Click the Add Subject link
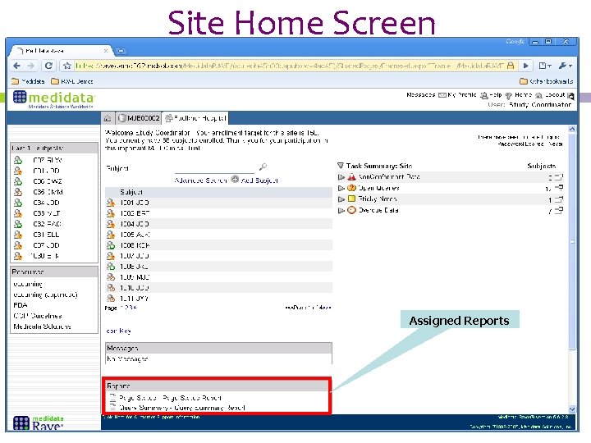Screen dimensions: 591x443 tap(259, 180)
